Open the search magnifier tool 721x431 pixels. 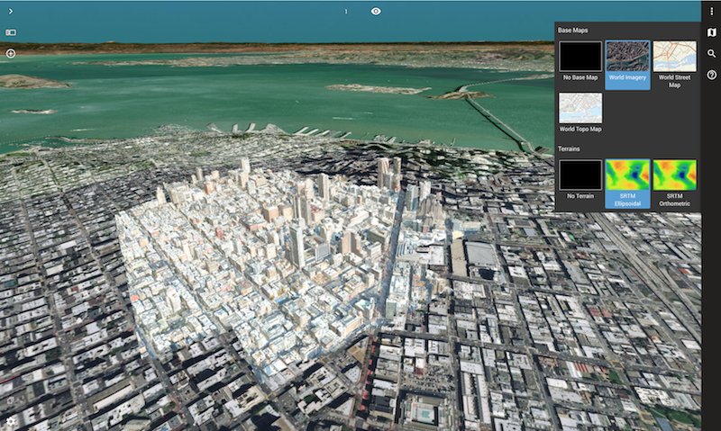711,54
